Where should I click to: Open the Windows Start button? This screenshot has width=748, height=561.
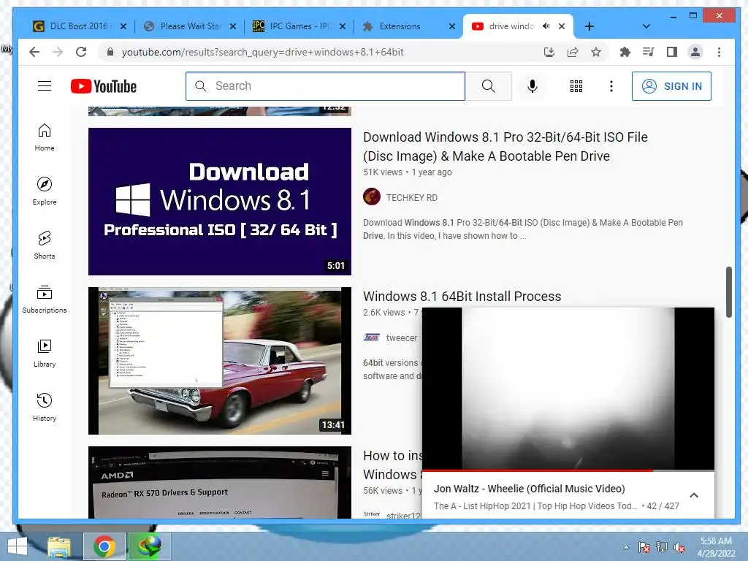coord(18,546)
